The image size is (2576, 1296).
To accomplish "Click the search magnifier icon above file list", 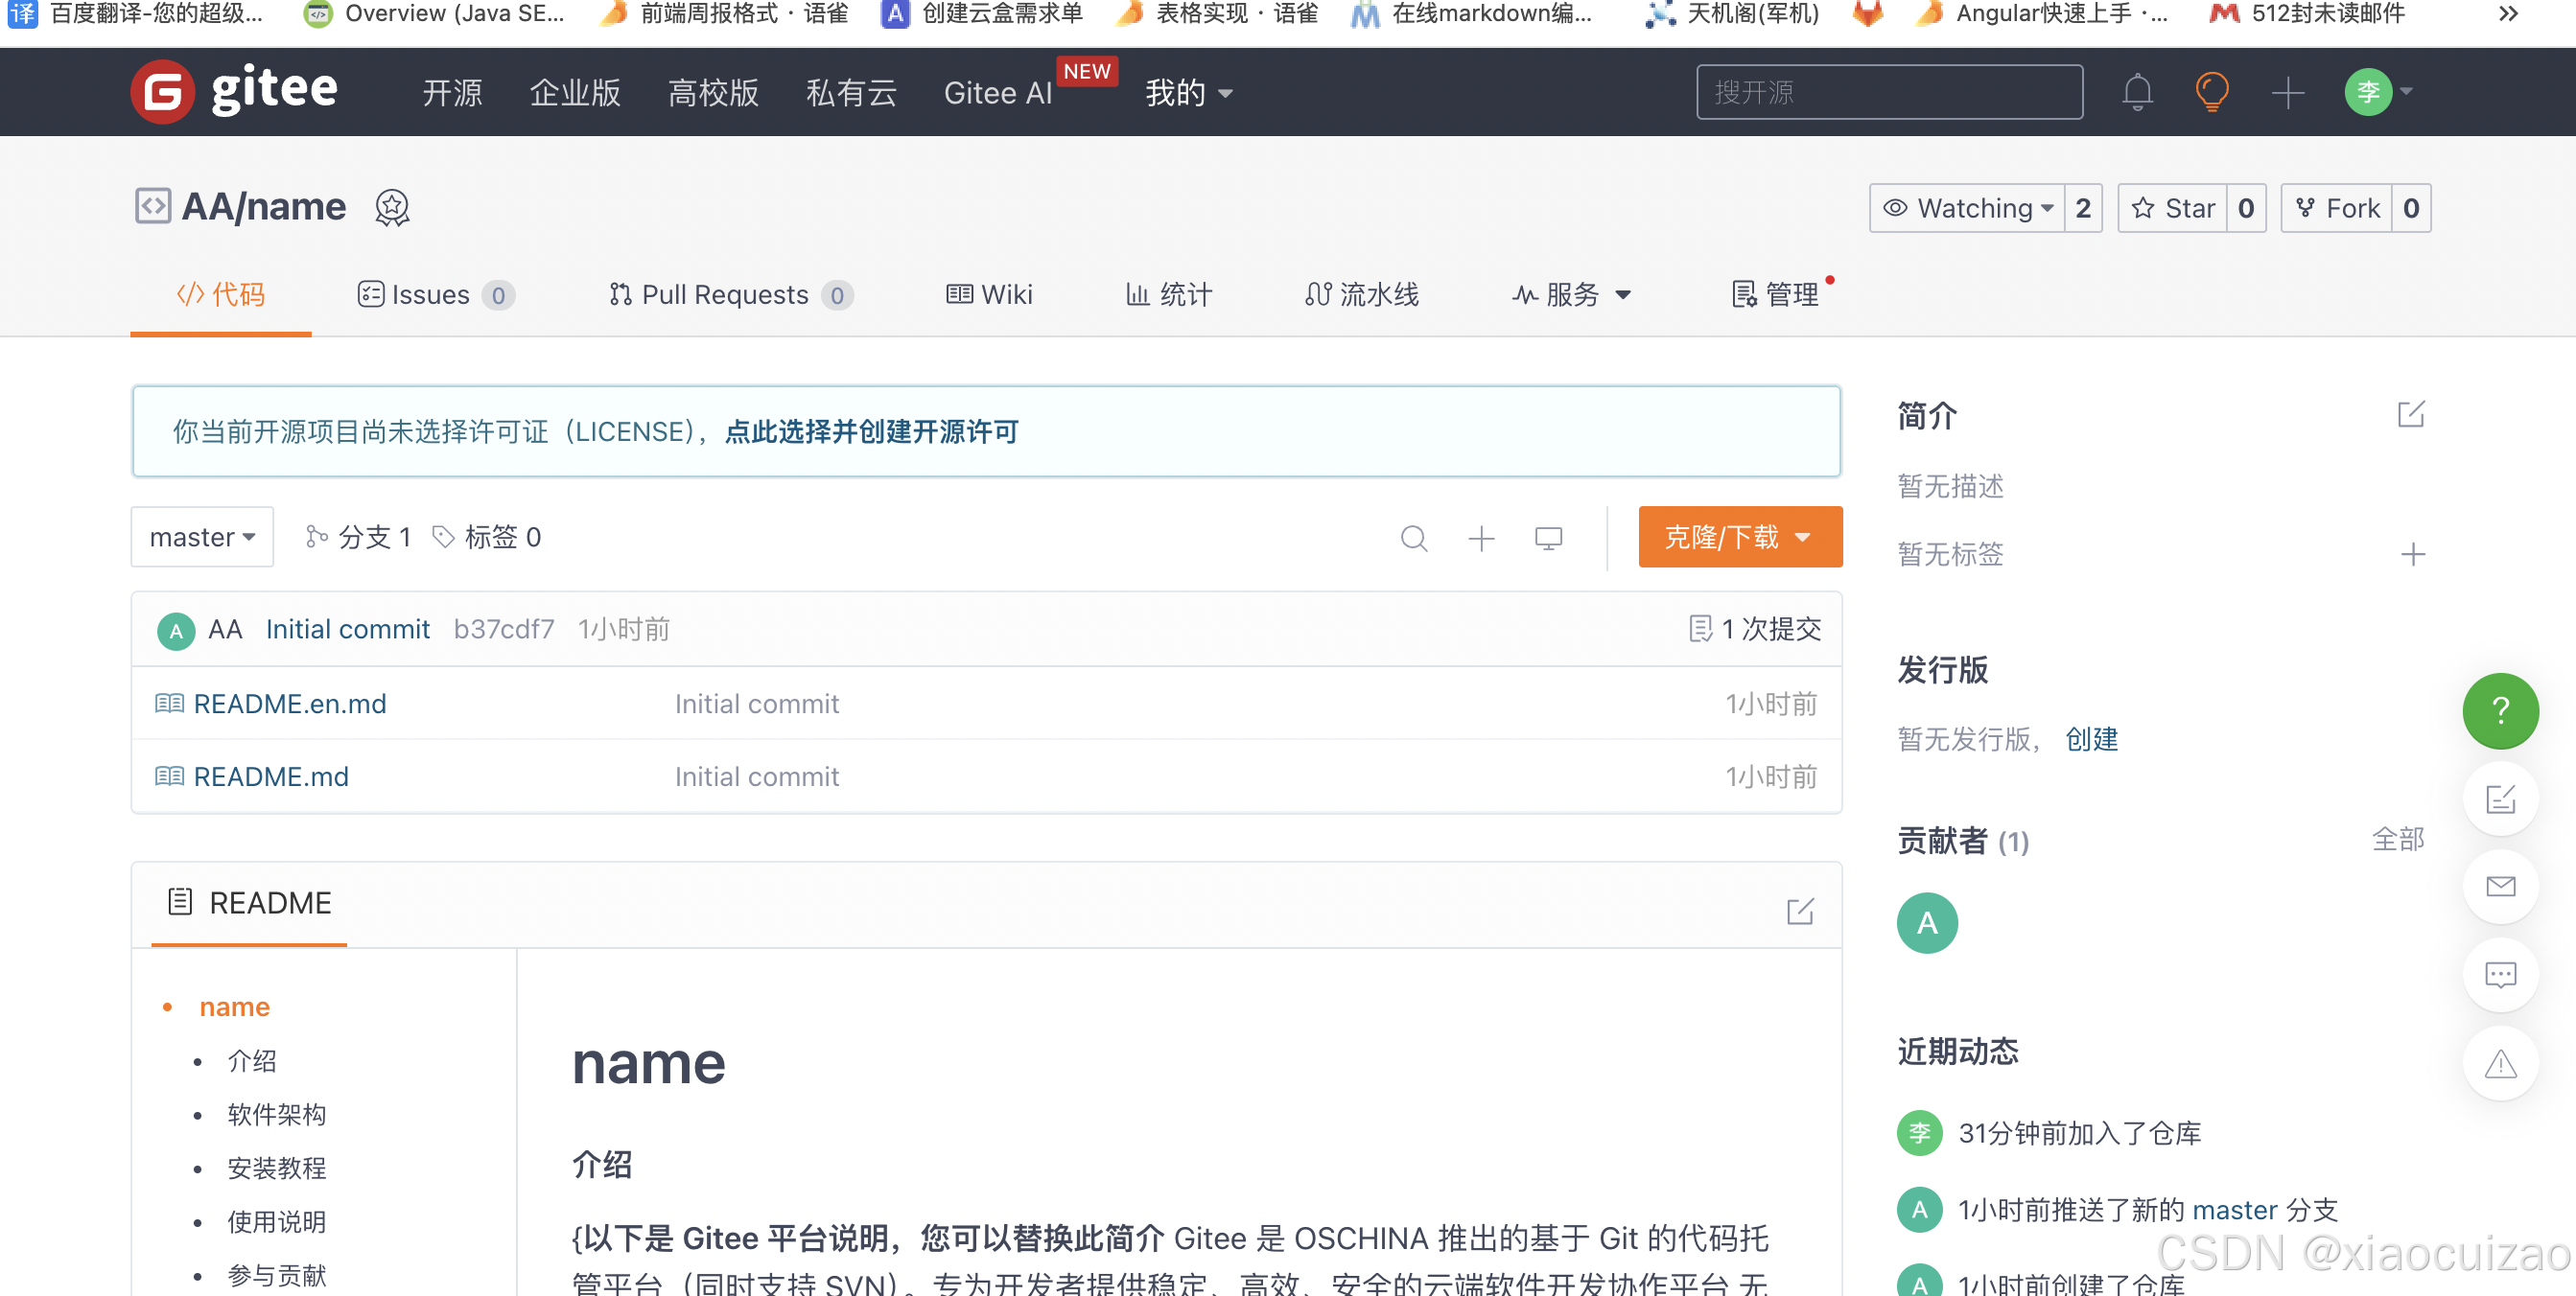I will tap(1413, 539).
